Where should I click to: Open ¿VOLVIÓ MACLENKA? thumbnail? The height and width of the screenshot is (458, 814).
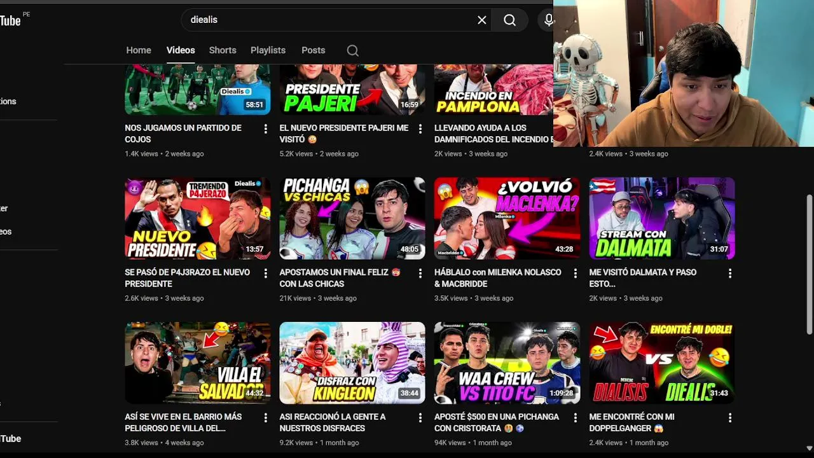507,218
